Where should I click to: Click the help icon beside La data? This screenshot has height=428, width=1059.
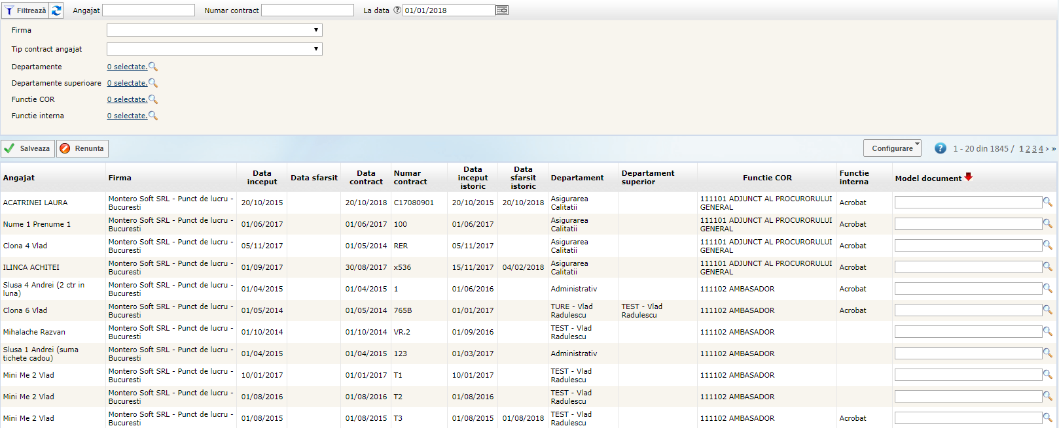point(397,10)
